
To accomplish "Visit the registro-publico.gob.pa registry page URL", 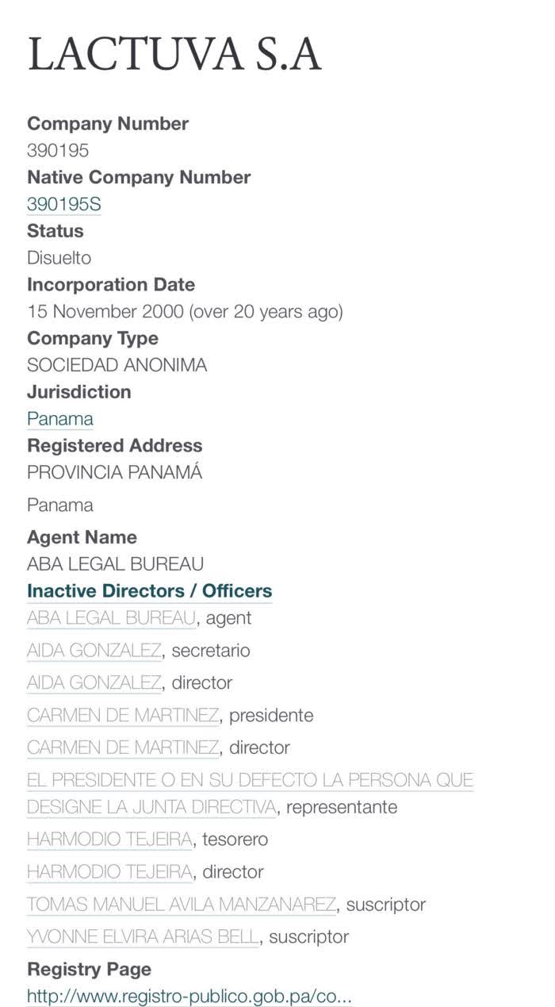I will click(189, 996).
